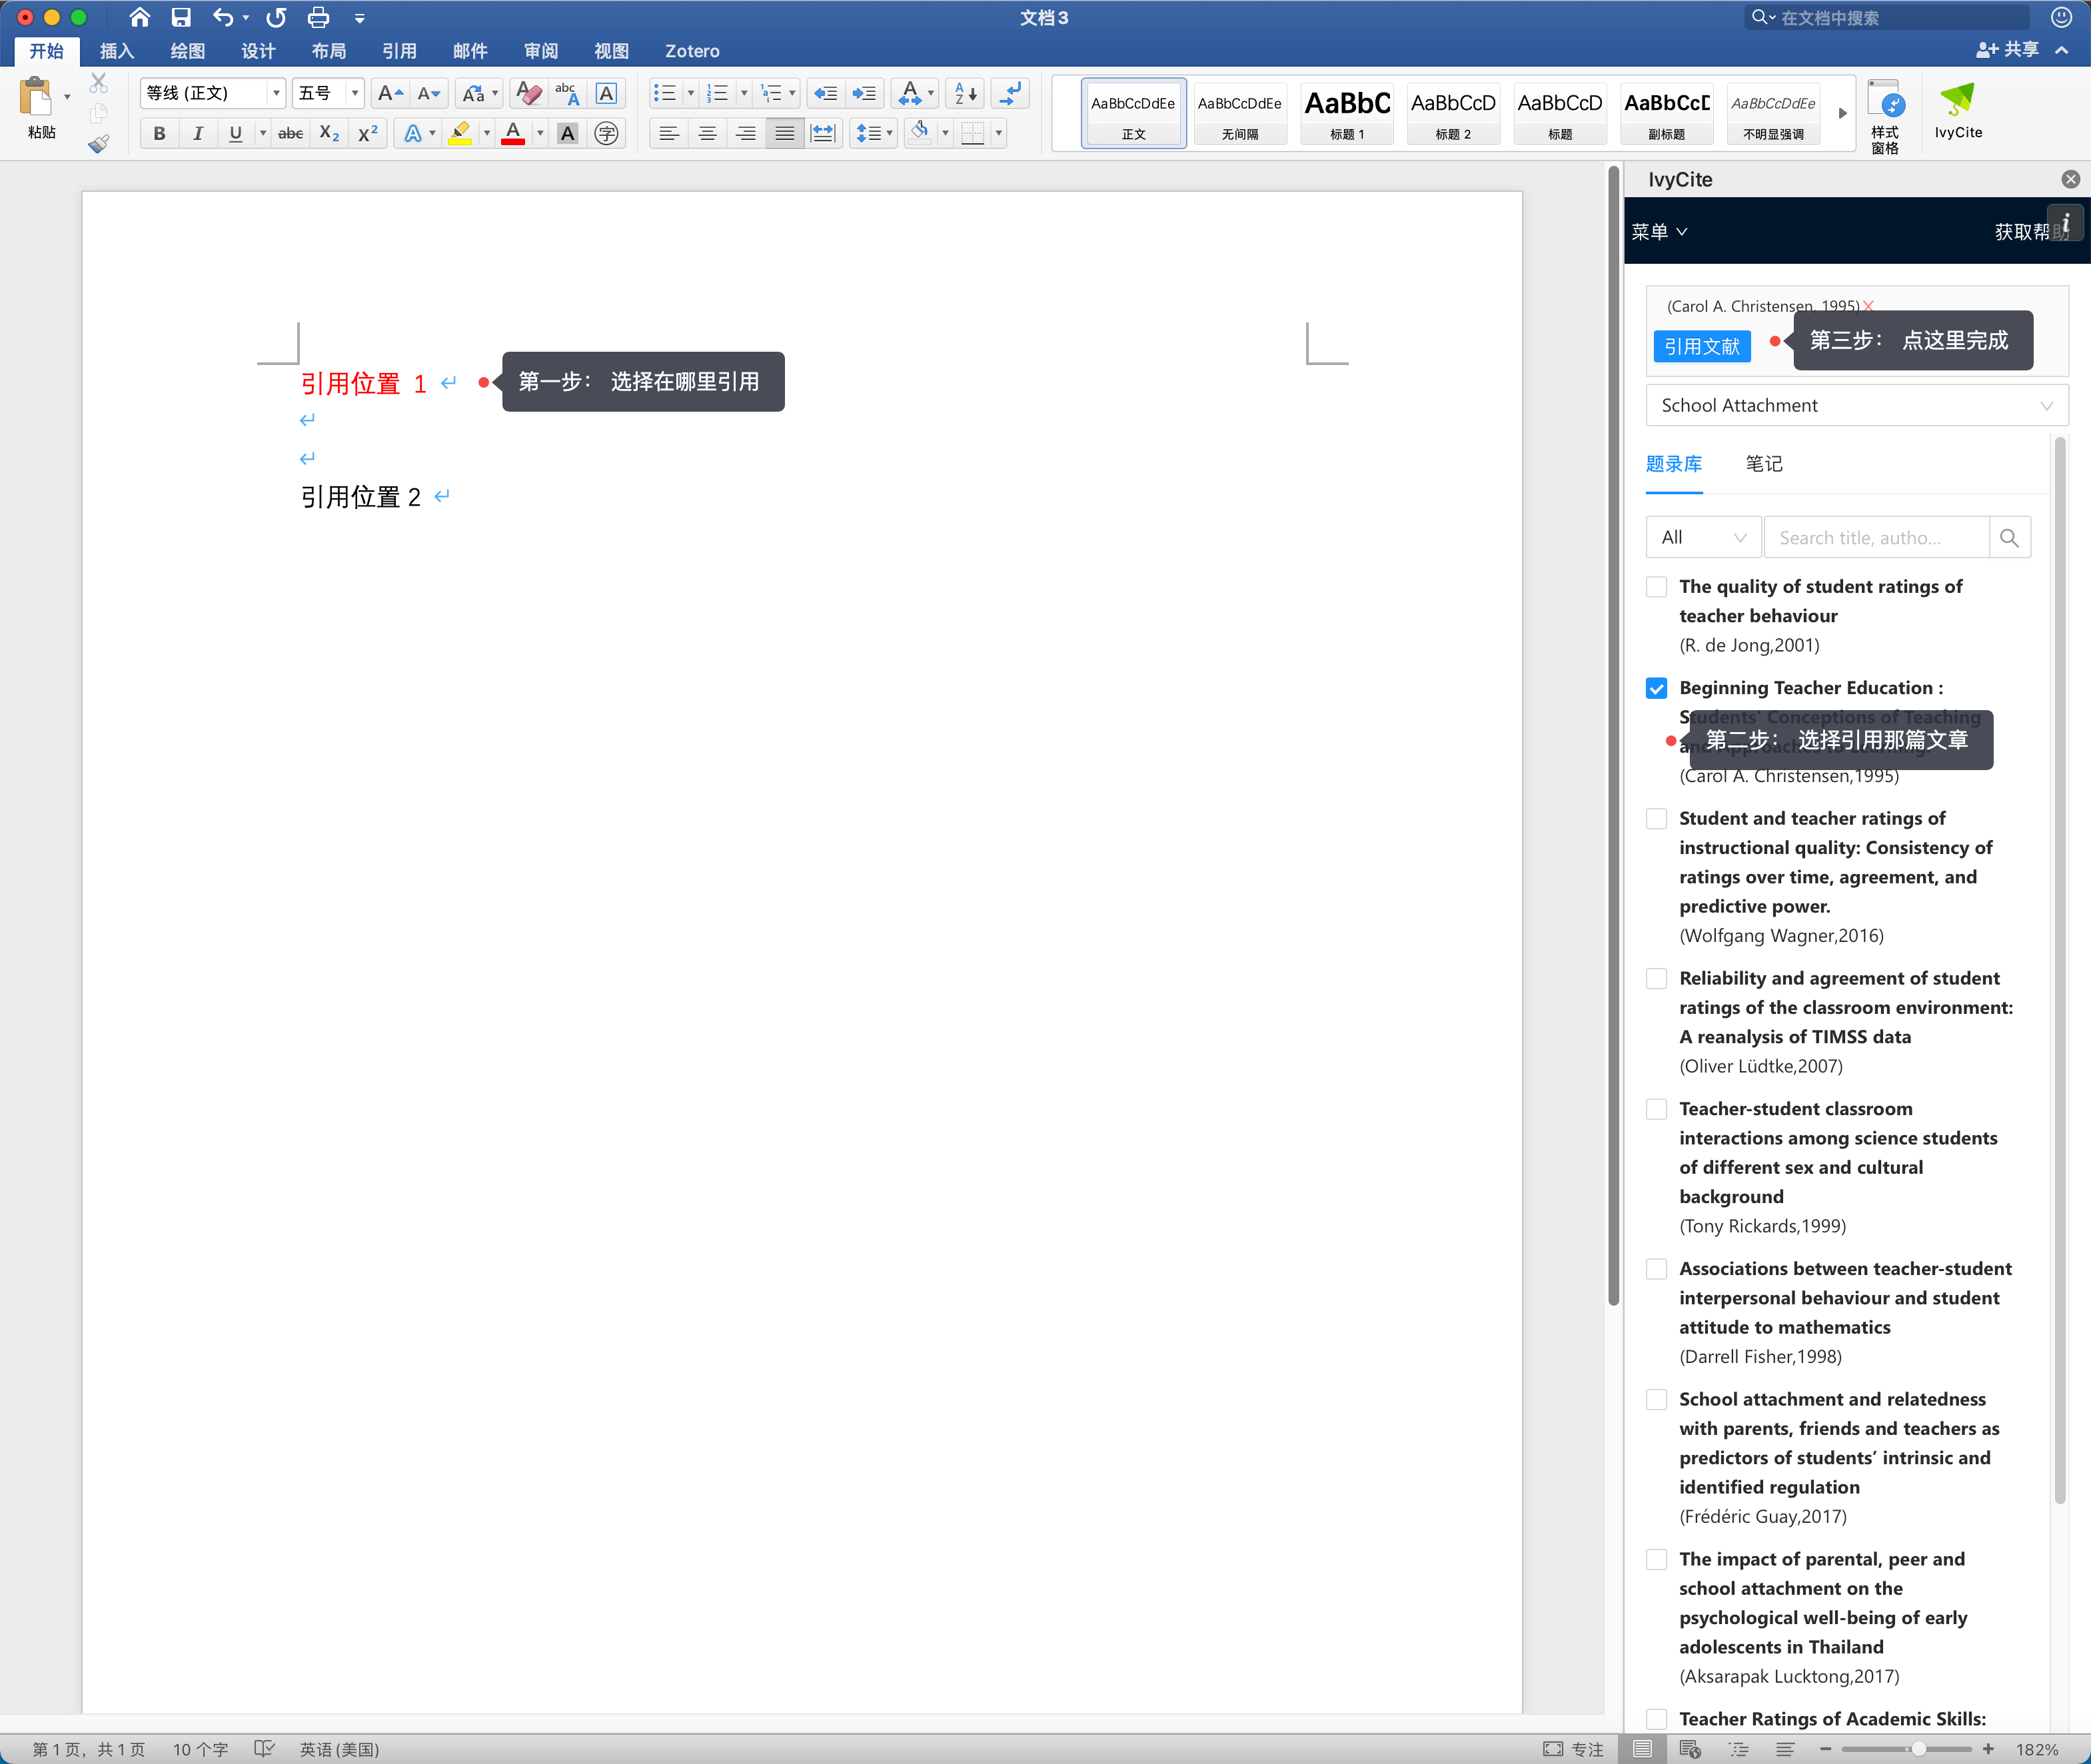Expand the School Attachment library dropdown

(x=1856, y=406)
